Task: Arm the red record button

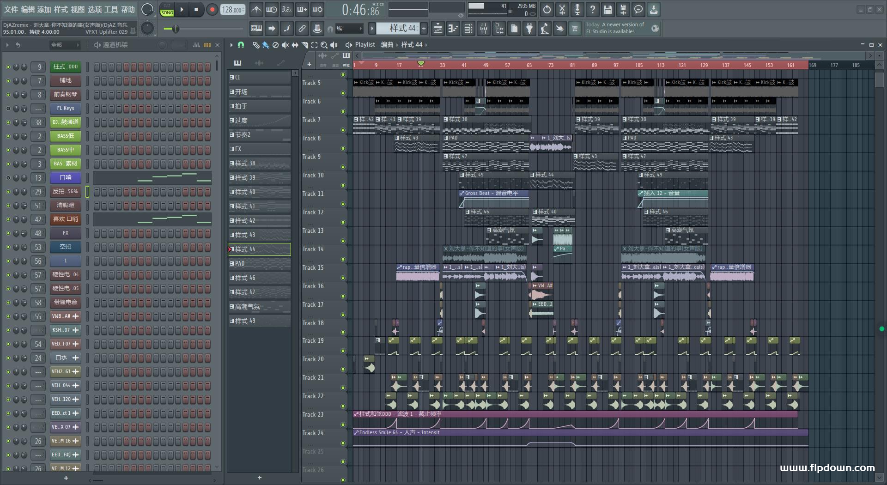Action: click(212, 9)
